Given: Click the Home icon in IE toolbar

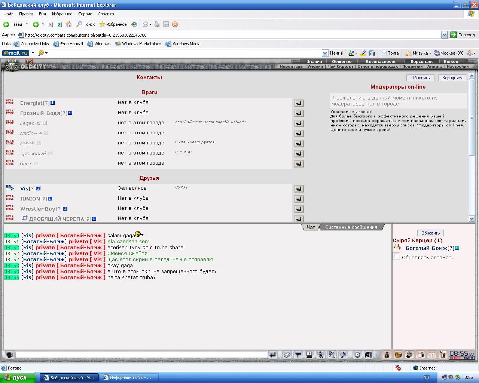Looking at the screenshot, I should pos(68,24).
